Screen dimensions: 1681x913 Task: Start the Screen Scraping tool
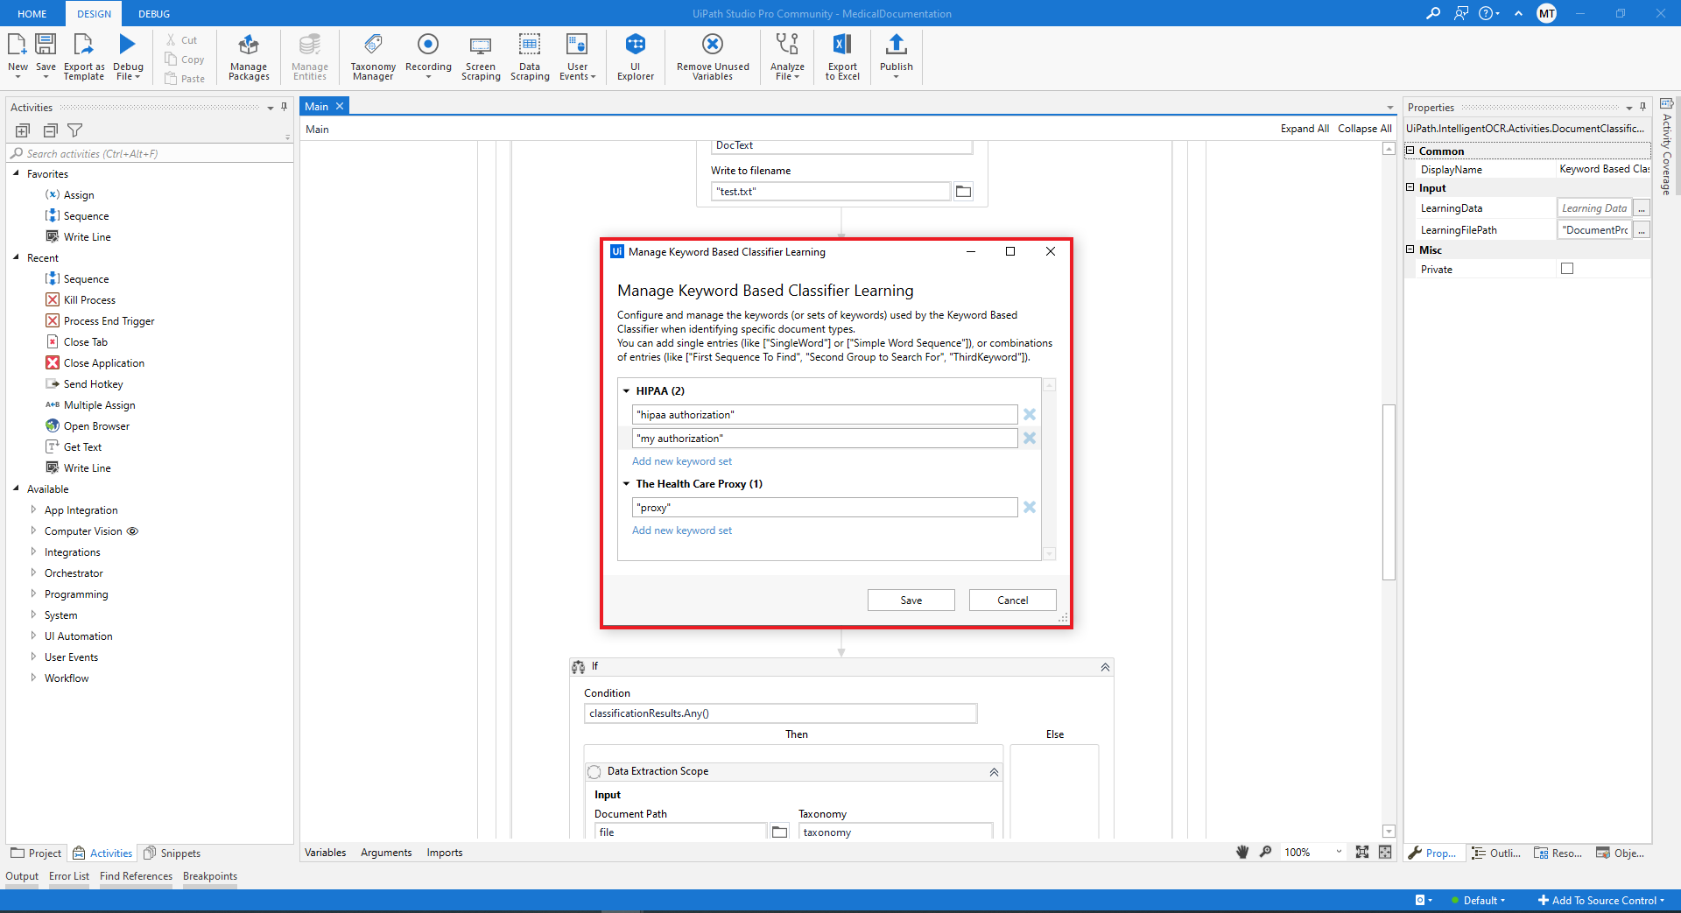coord(480,57)
